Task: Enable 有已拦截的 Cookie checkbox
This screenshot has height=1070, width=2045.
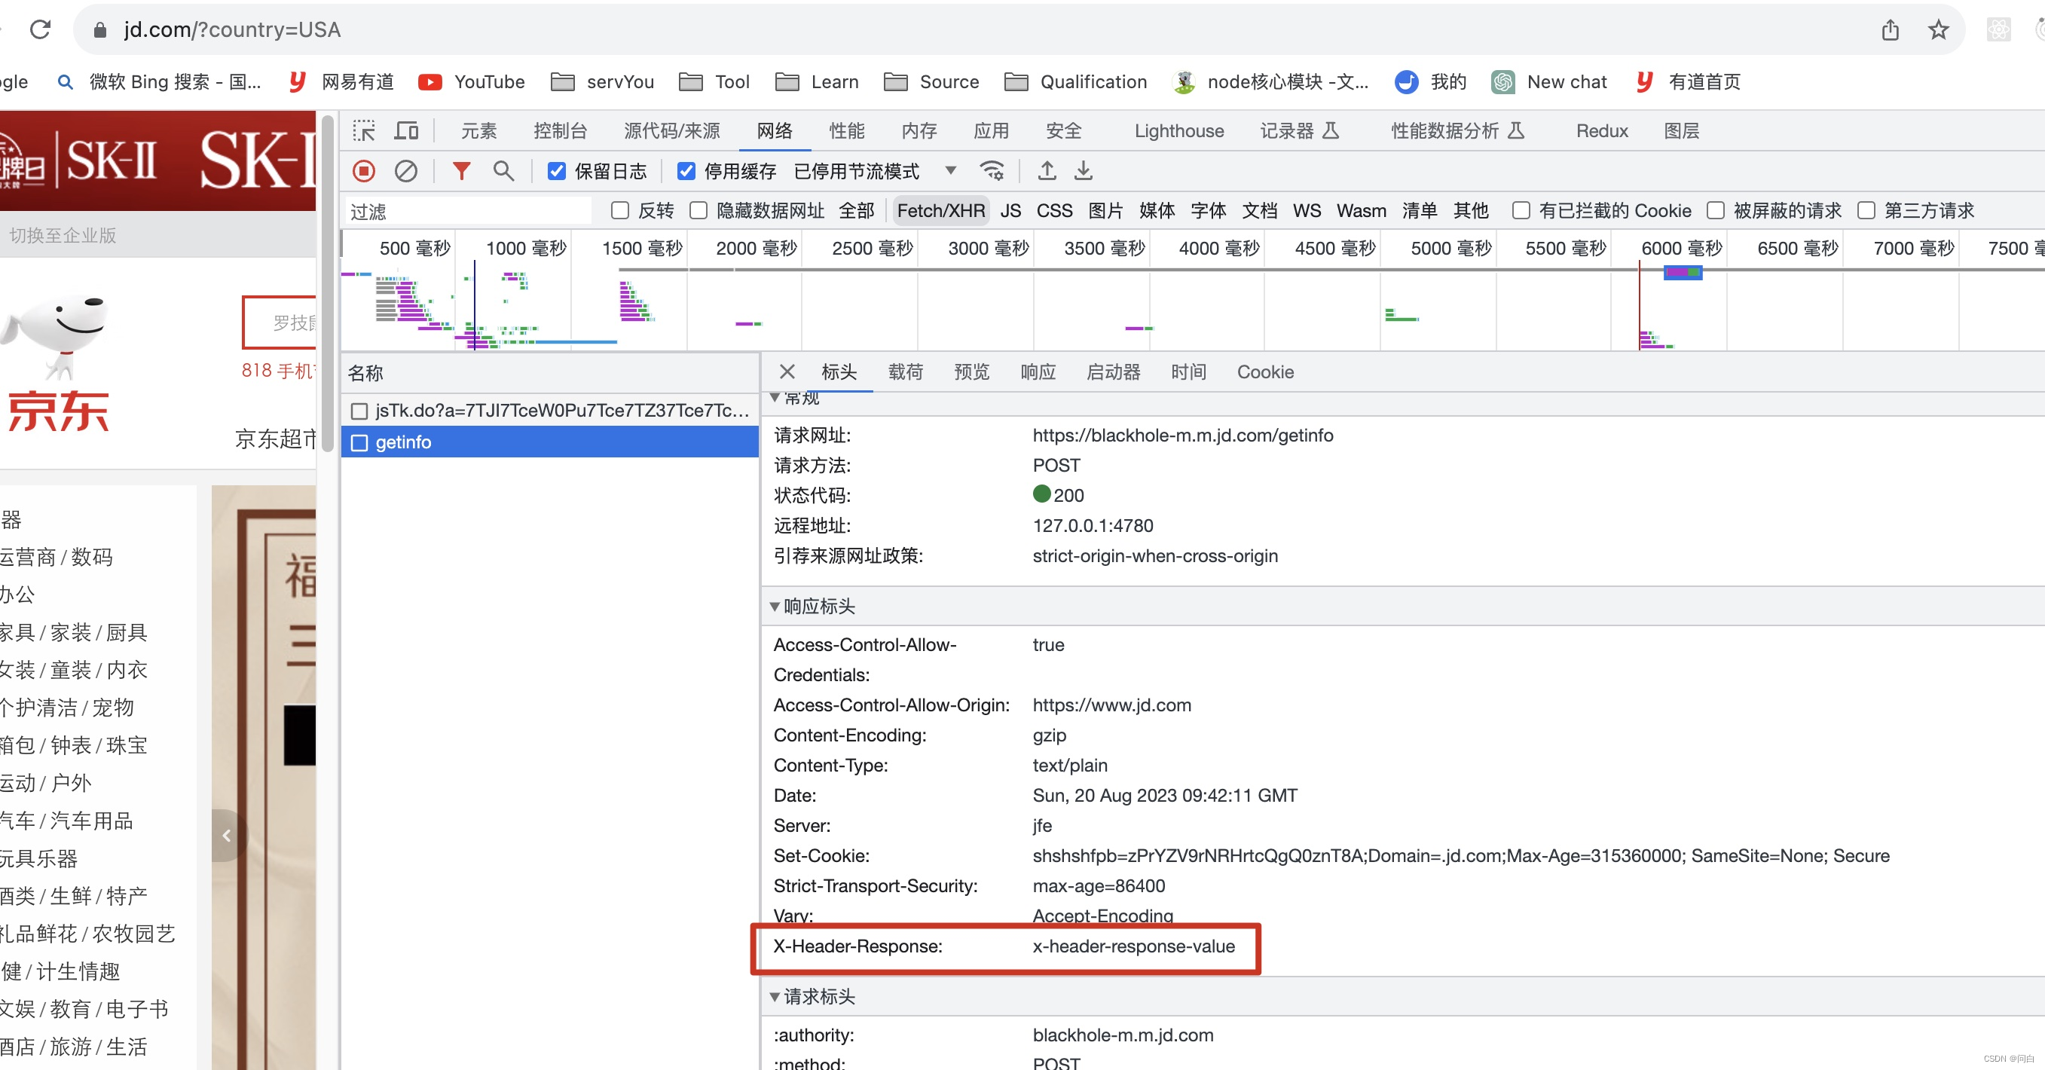Action: (1521, 210)
